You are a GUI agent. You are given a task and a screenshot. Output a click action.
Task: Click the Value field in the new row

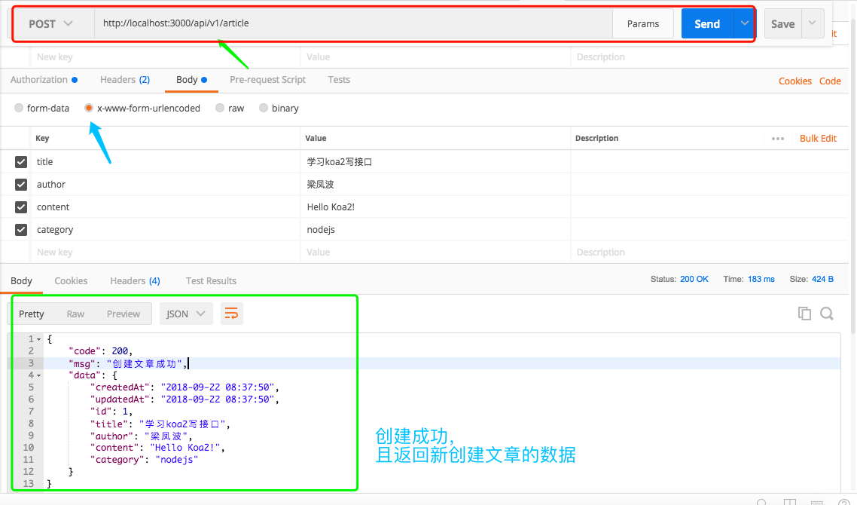(x=435, y=252)
